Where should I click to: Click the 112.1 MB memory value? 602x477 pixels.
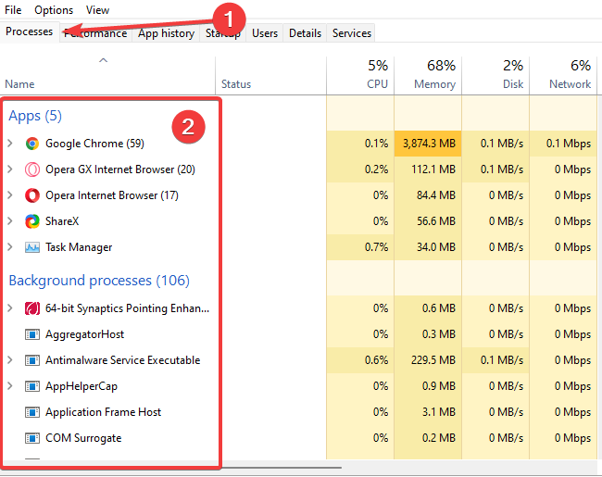(x=433, y=169)
